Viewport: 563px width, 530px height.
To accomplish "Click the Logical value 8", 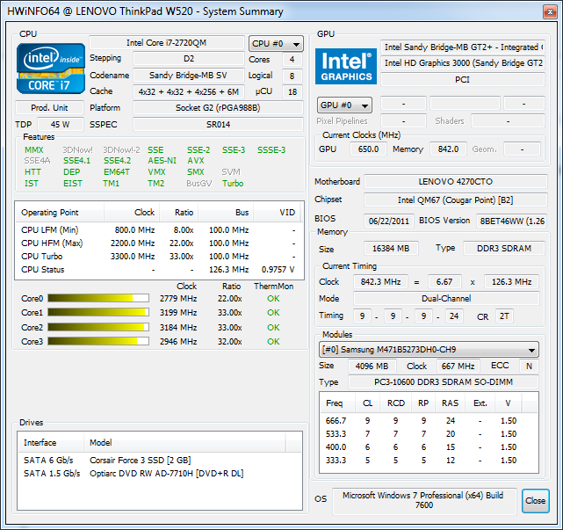I will coord(292,76).
